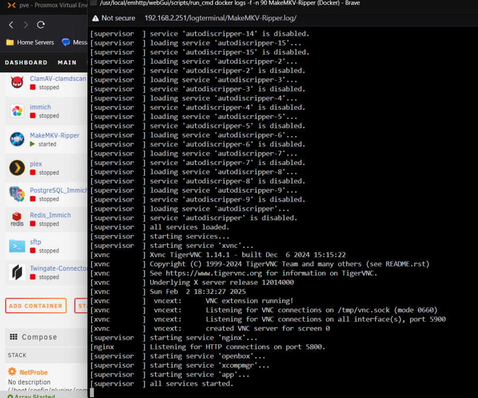Screen dimensions: 478x398
Task: Click the 'all services started.' log line
Action: (191, 384)
